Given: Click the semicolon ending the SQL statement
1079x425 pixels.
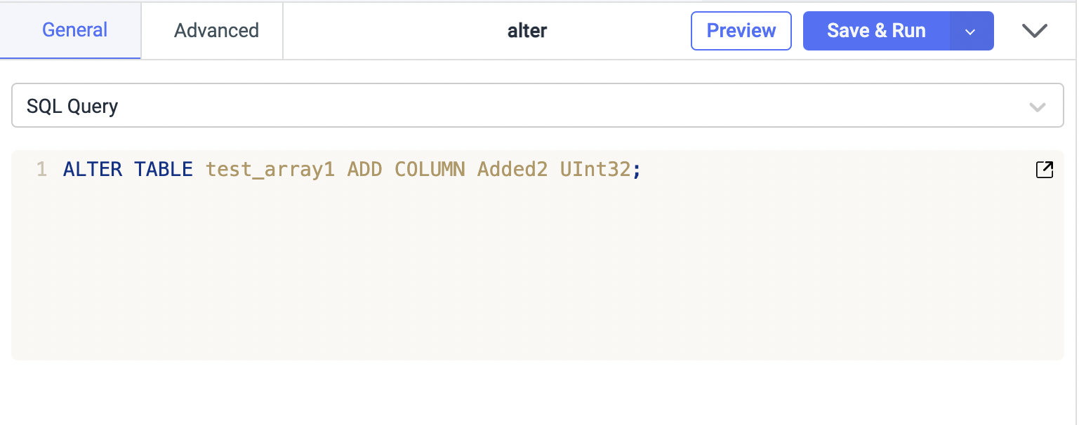Looking at the screenshot, I should [637, 170].
